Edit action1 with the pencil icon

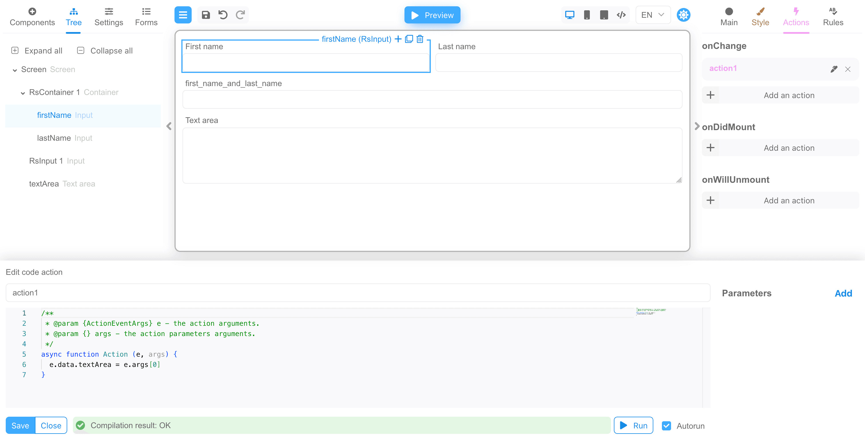coord(834,69)
